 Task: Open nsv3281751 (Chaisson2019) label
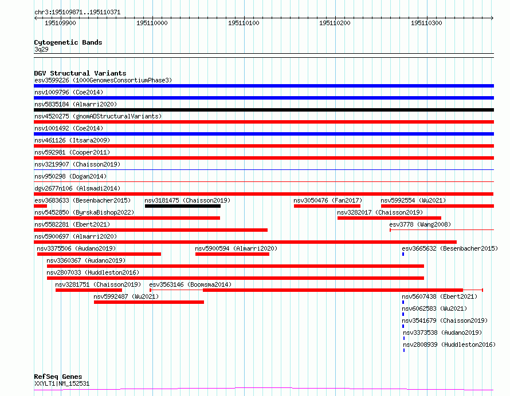click(98, 284)
